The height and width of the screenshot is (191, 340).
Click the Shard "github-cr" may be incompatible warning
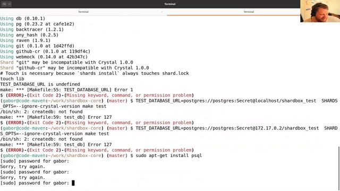[x=74, y=68]
